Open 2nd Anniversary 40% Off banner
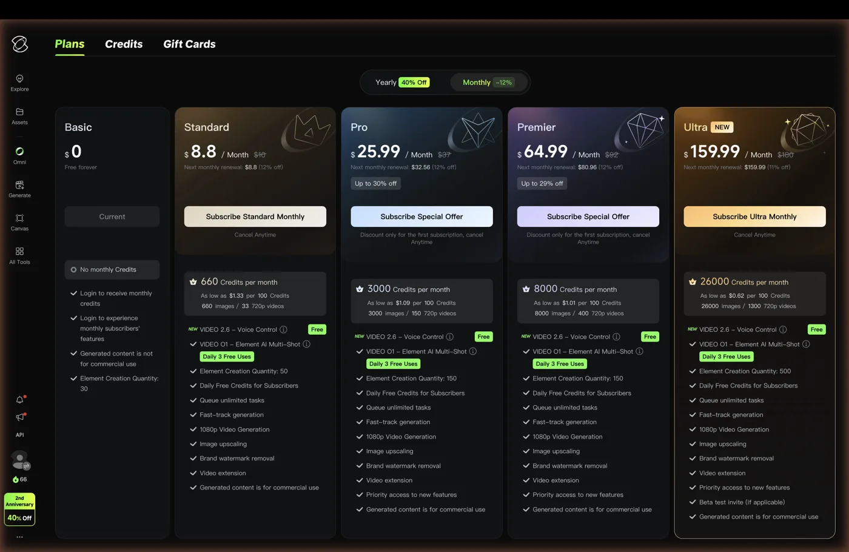This screenshot has height=552, width=849. (19, 509)
